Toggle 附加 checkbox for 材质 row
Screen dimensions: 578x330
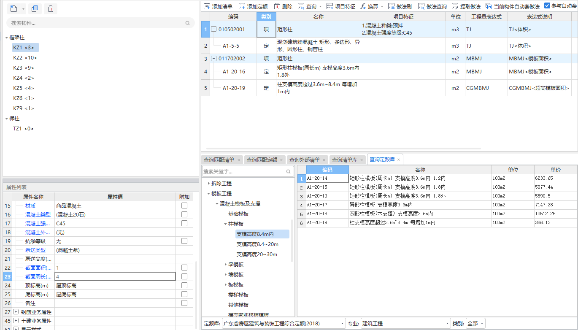(184, 206)
